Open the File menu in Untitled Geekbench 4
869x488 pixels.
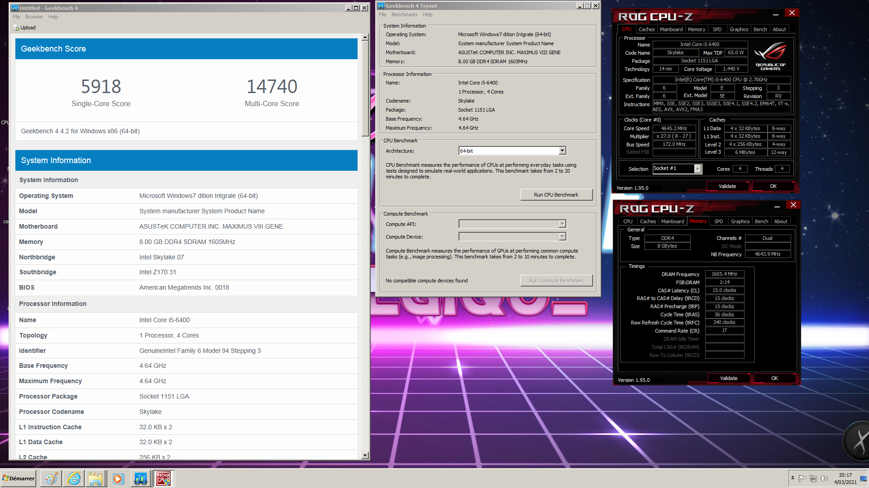tap(16, 17)
